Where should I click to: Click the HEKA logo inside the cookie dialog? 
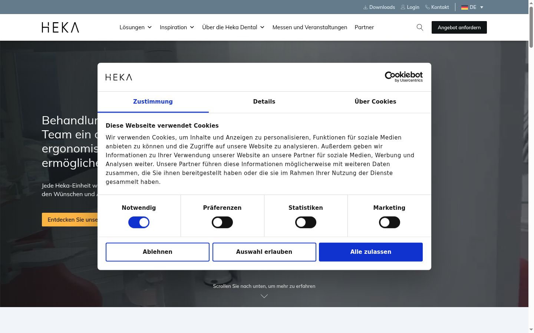coord(119,77)
